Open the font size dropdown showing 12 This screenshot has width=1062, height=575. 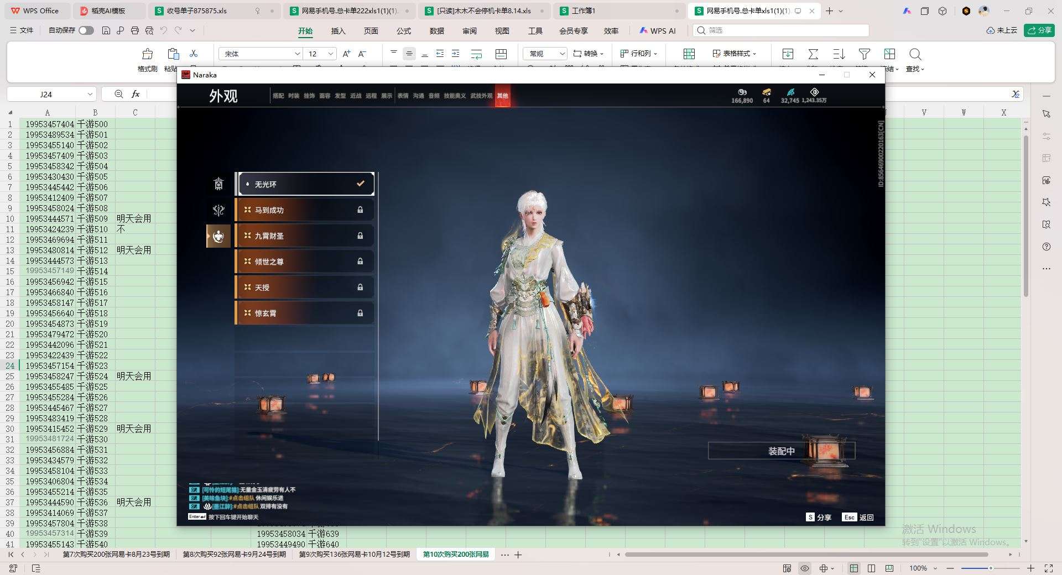331,54
